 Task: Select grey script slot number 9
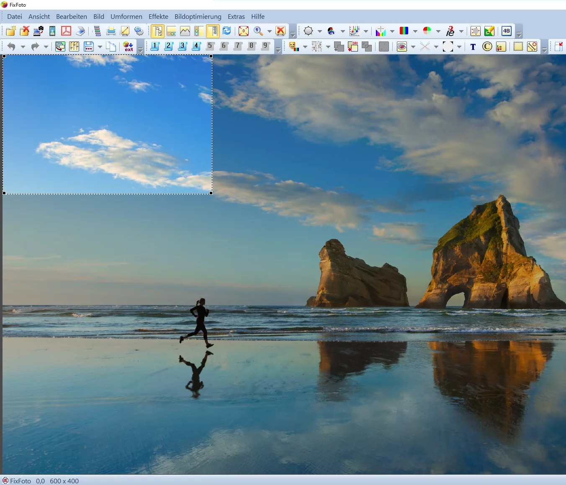click(x=265, y=46)
